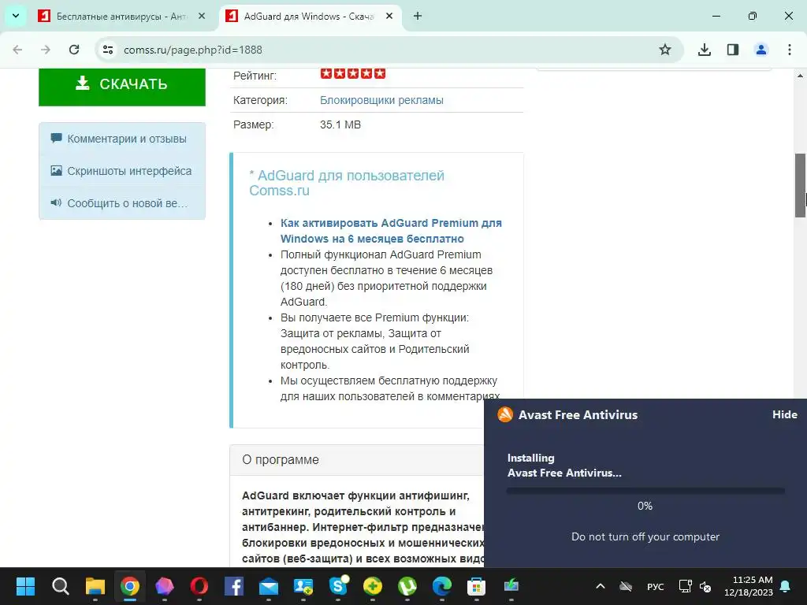Click the AdGuard для пользователей Comss.ru heading
Viewport: 807px width, 605px height.
point(347,183)
